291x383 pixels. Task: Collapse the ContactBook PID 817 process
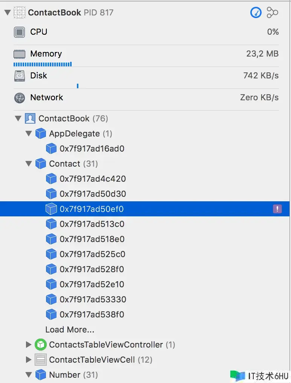7,12
